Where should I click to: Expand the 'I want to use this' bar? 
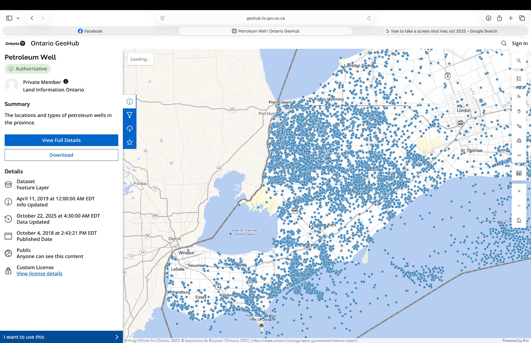[x=61, y=337]
